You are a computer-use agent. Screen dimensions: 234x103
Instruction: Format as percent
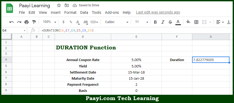pyautogui.click(x=71, y=22)
